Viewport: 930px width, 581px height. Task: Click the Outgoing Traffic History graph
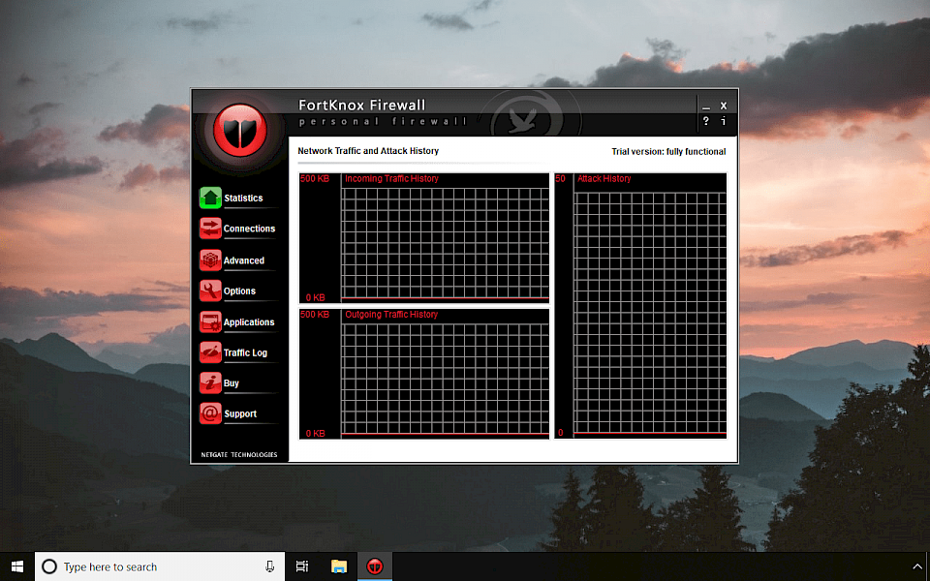tap(424, 374)
